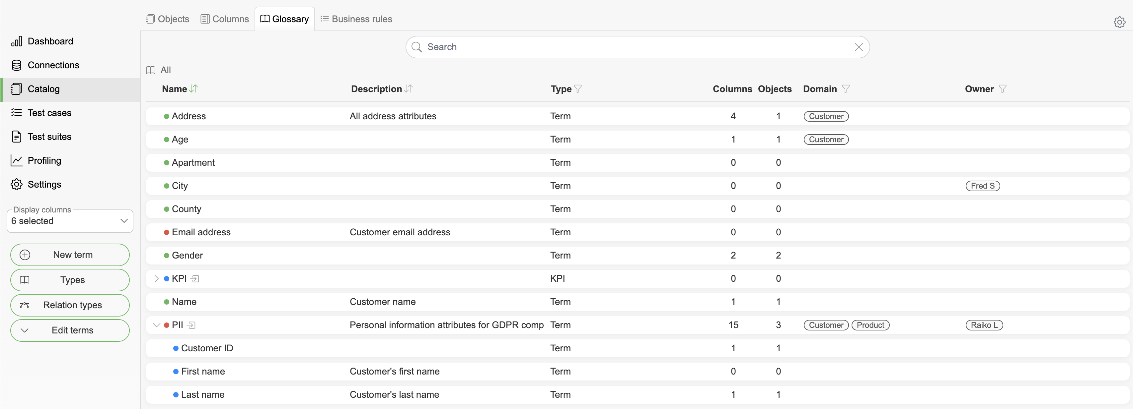This screenshot has width=1133, height=409.
Task: Create a New term
Action: click(x=70, y=255)
